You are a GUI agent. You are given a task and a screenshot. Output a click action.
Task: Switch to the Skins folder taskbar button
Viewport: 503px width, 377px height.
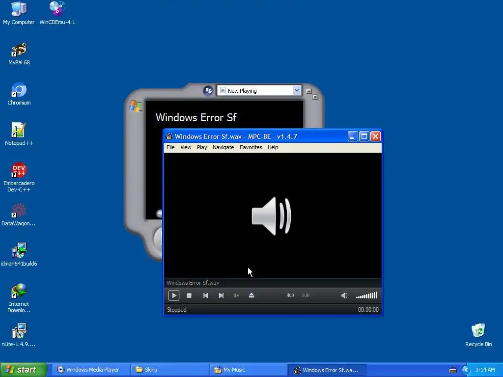pos(169,370)
